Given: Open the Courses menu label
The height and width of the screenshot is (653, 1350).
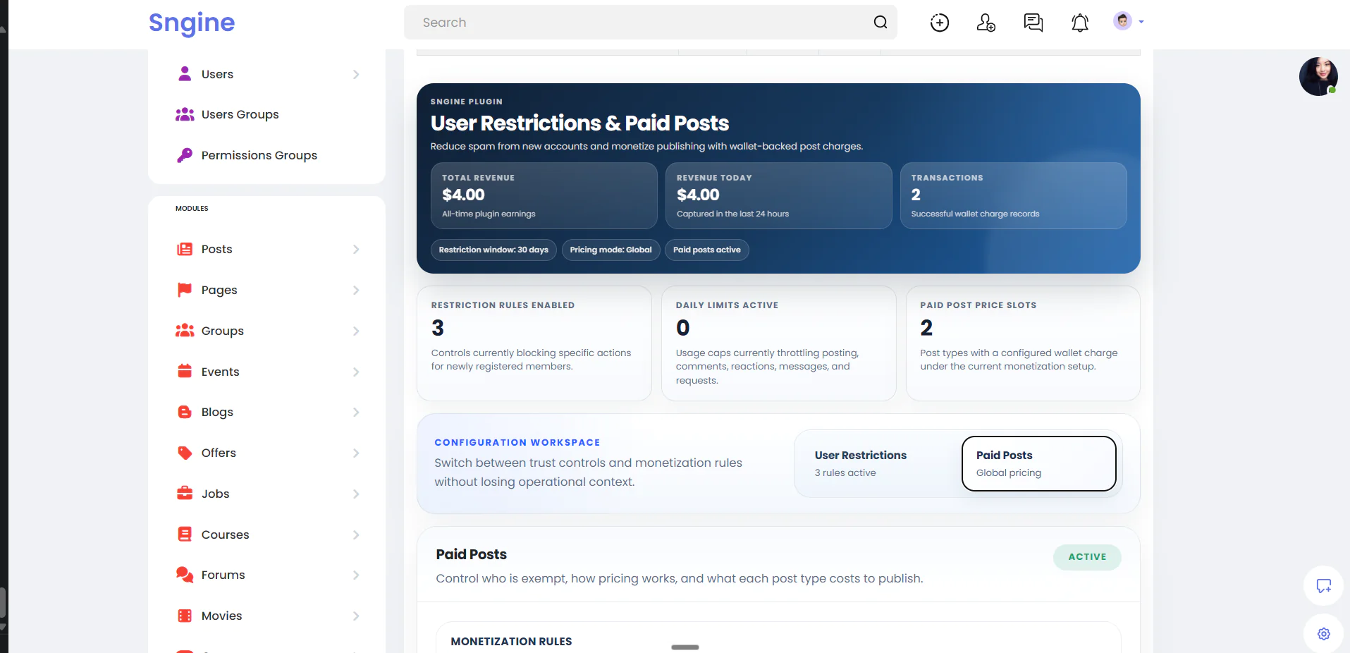Looking at the screenshot, I should click(226, 535).
